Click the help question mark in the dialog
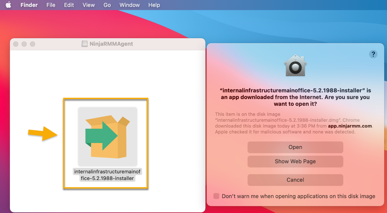The image size is (387, 213). click(373, 54)
